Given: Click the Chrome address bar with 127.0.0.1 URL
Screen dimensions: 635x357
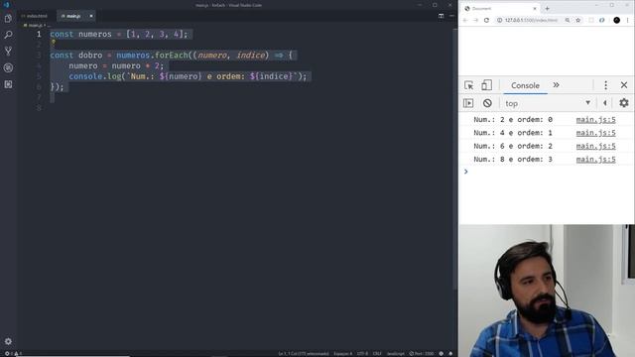Looking at the screenshot, I should click(531, 20).
